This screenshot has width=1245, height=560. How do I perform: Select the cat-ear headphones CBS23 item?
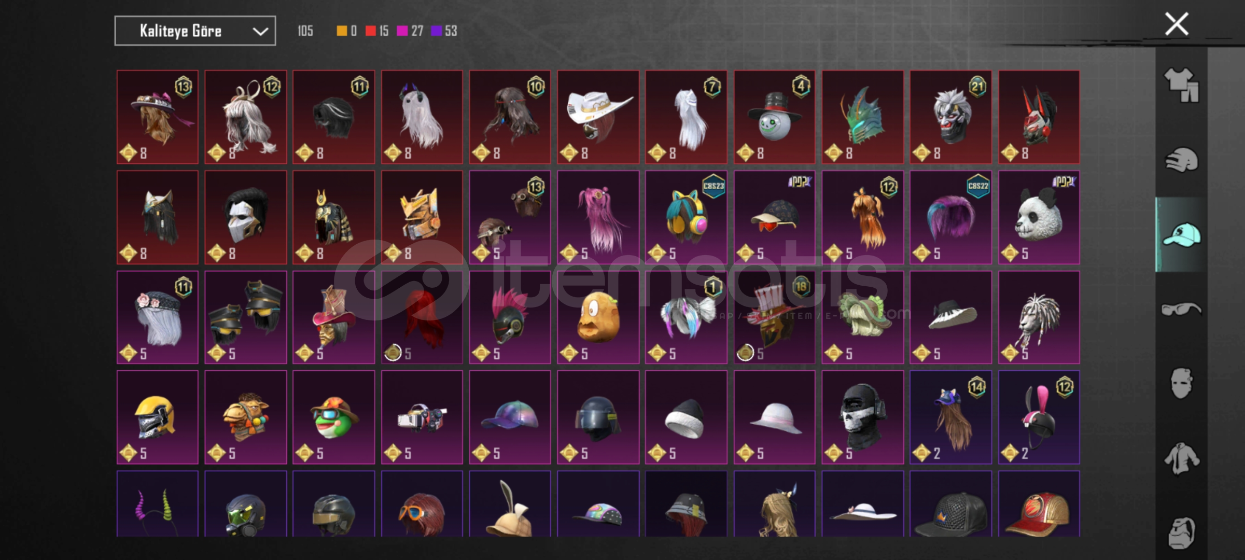[686, 217]
